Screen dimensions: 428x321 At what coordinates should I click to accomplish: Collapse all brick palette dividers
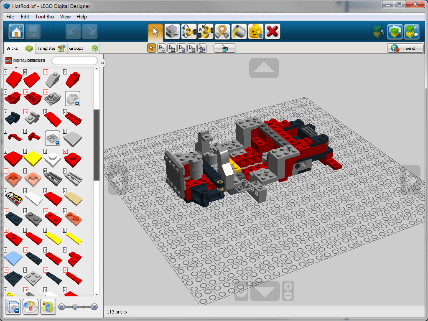point(13,307)
